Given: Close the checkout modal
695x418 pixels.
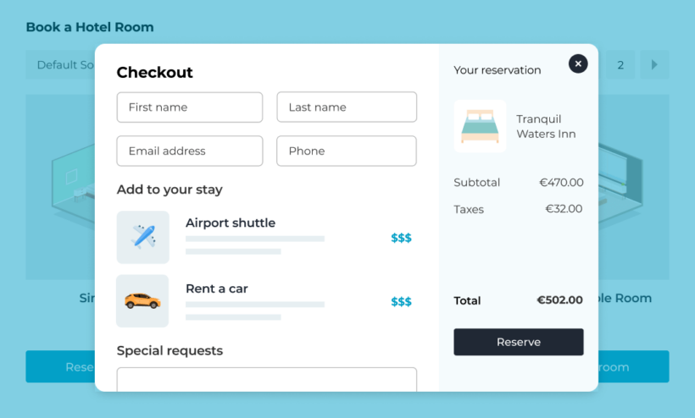Looking at the screenshot, I should (577, 63).
